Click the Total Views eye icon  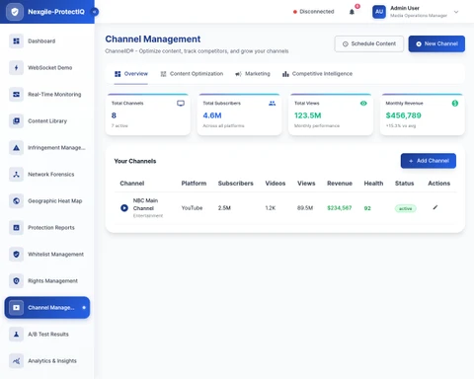pos(363,104)
